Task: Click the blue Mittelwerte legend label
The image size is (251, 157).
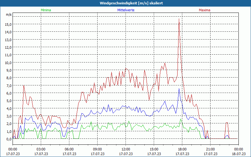Action: tap(126, 10)
